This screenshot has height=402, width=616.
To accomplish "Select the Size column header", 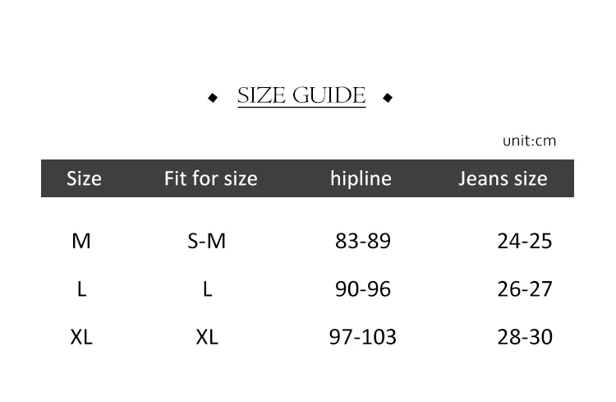I will tap(84, 178).
